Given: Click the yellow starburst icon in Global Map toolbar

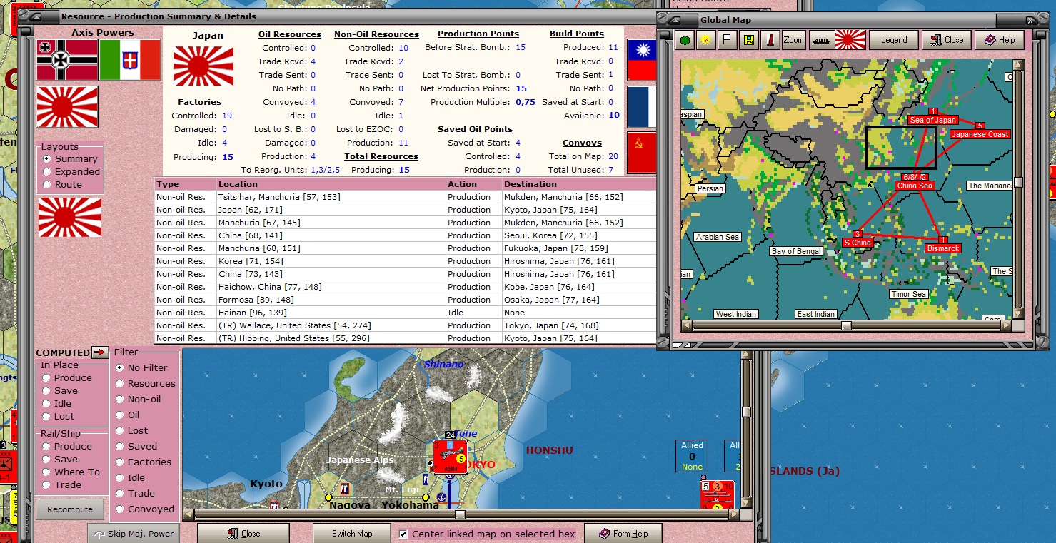Looking at the screenshot, I should (x=706, y=40).
